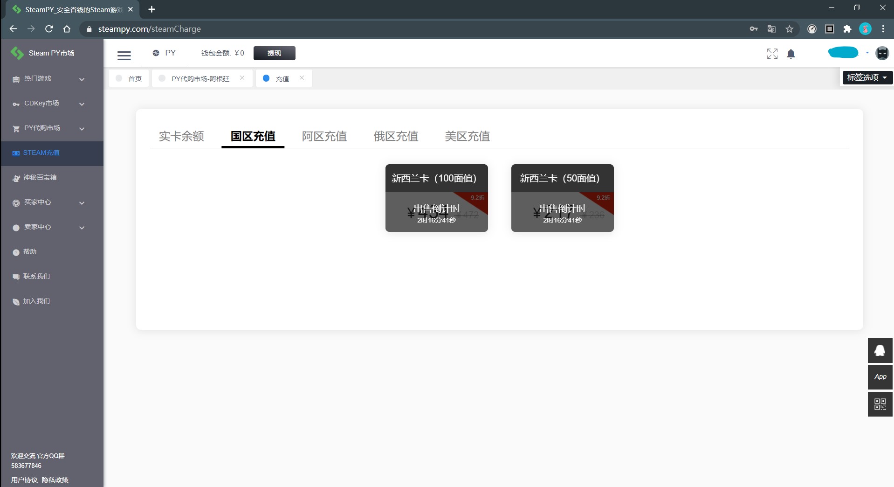Open the QQ customer service floating button
The height and width of the screenshot is (487, 894).
(x=880, y=350)
